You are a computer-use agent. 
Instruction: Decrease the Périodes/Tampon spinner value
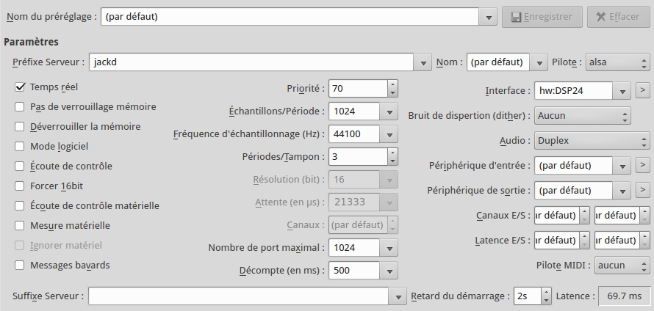[x=393, y=161]
